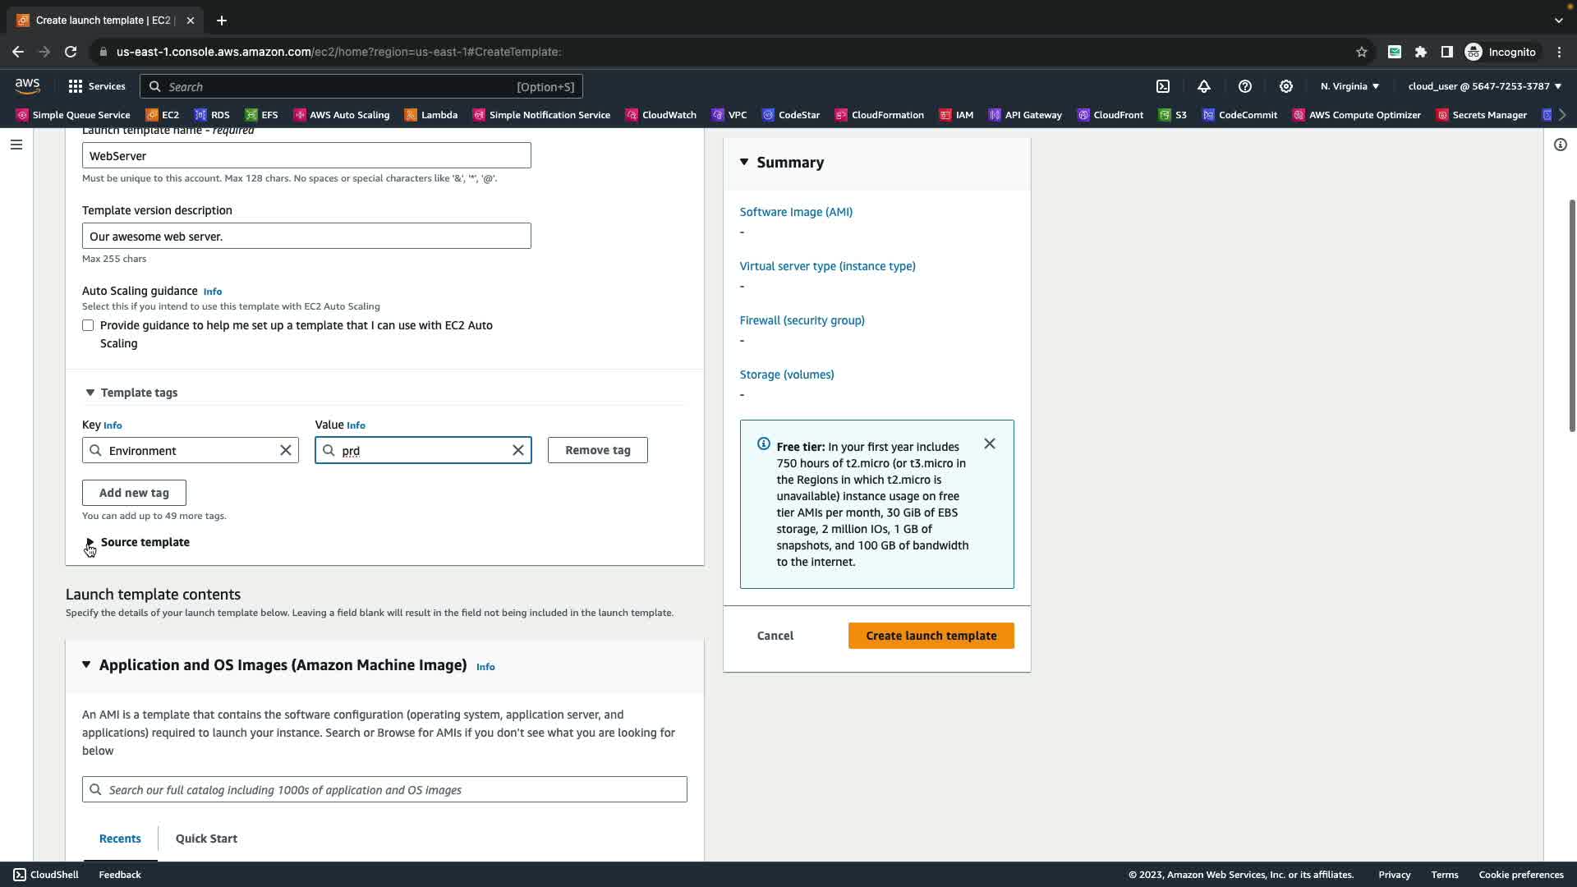Click the Remove tag button
This screenshot has width=1577, height=887.
tap(597, 450)
